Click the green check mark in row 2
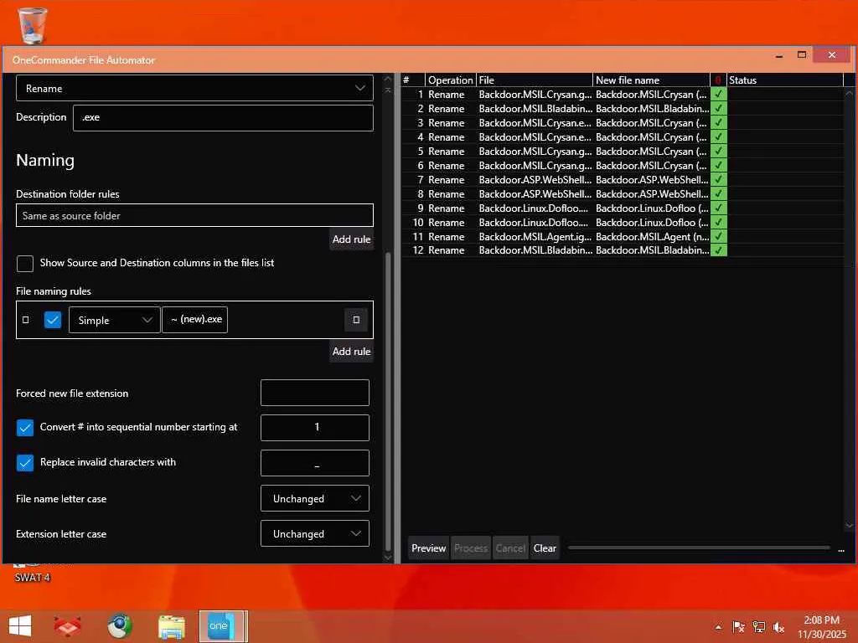858x643 pixels. (x=718, y=108)
